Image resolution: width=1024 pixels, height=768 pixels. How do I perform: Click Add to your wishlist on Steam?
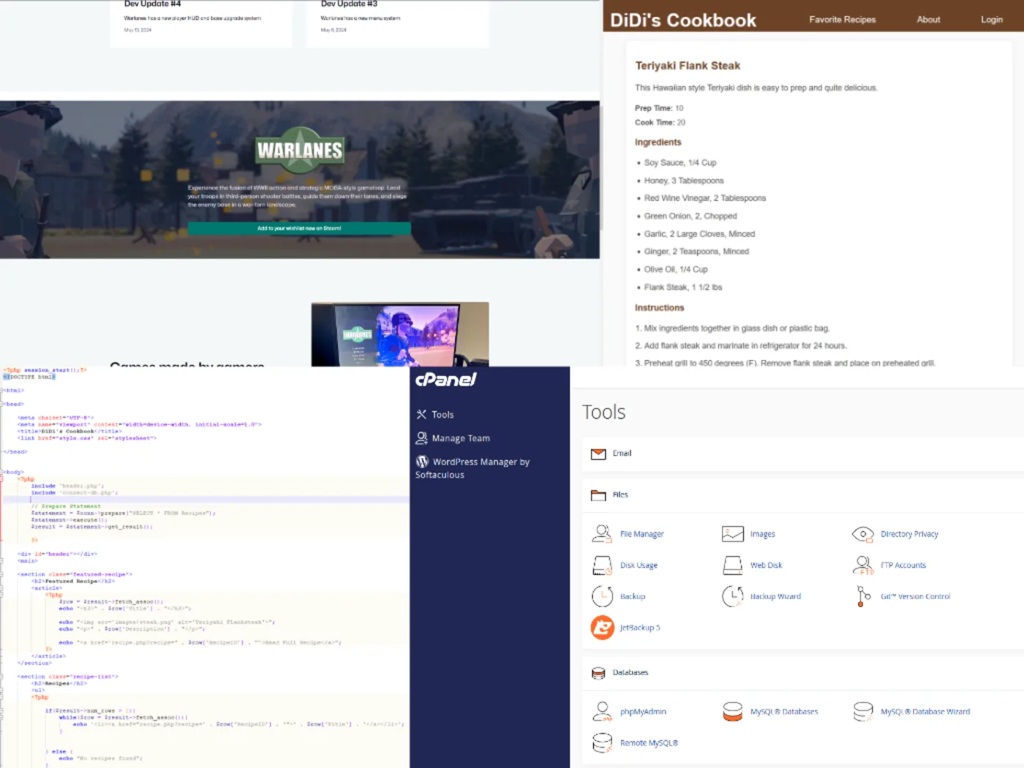click(299, 228)
